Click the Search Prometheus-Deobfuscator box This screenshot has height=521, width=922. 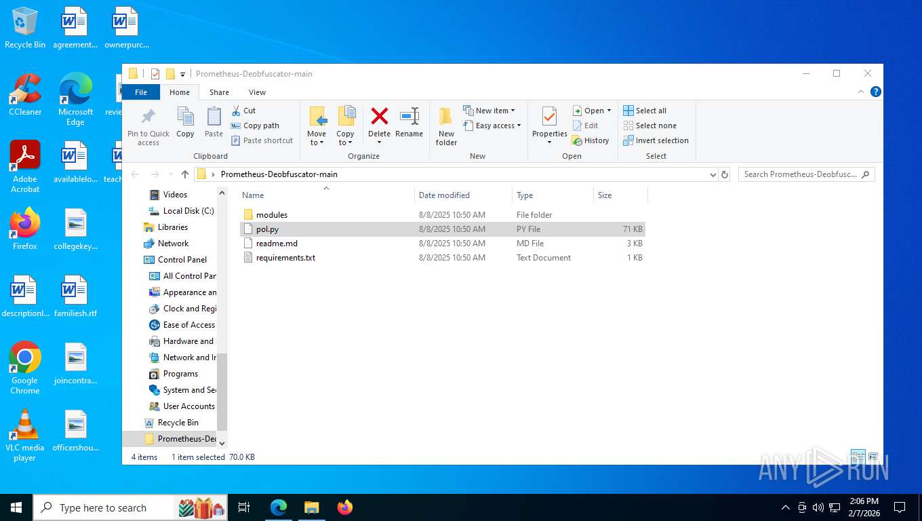point(806,174)
